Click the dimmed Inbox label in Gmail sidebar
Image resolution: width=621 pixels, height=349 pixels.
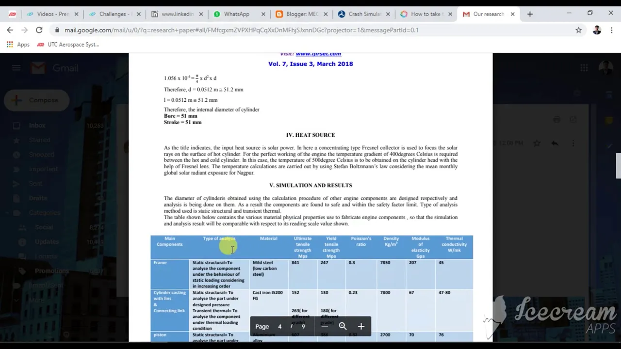click(x=37, y=126)
